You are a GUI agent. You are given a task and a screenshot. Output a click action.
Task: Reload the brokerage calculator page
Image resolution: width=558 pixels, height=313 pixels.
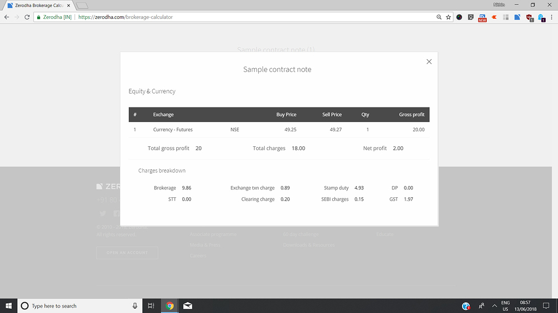(x=26, y=17)
